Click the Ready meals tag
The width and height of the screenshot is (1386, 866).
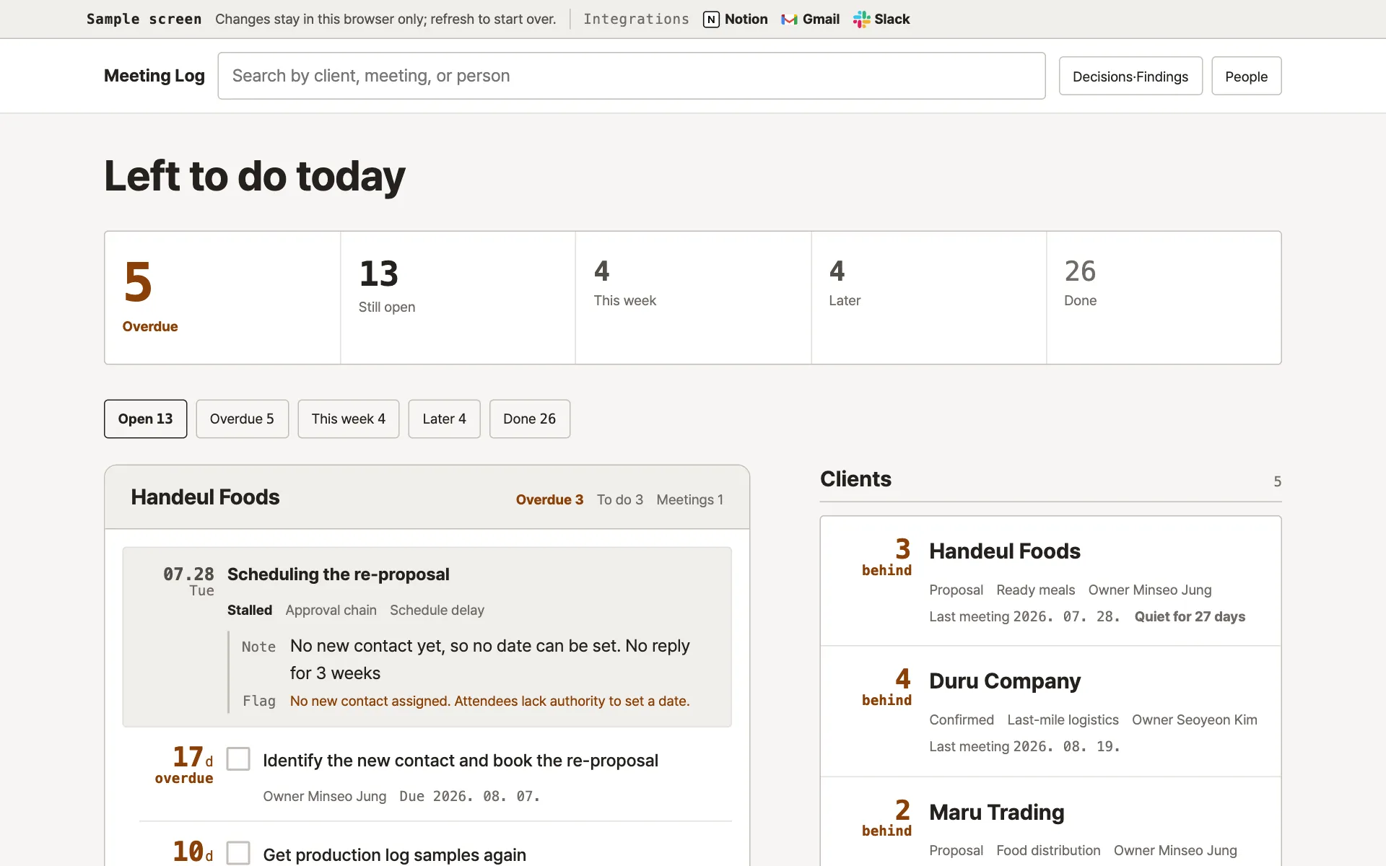[1035, 590]
